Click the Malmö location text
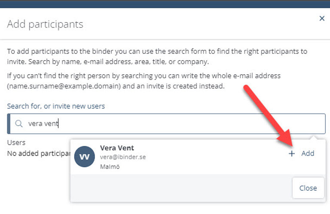Image resolution: width=330 pixels, height=214 pixels. click(x=110, y=166)
